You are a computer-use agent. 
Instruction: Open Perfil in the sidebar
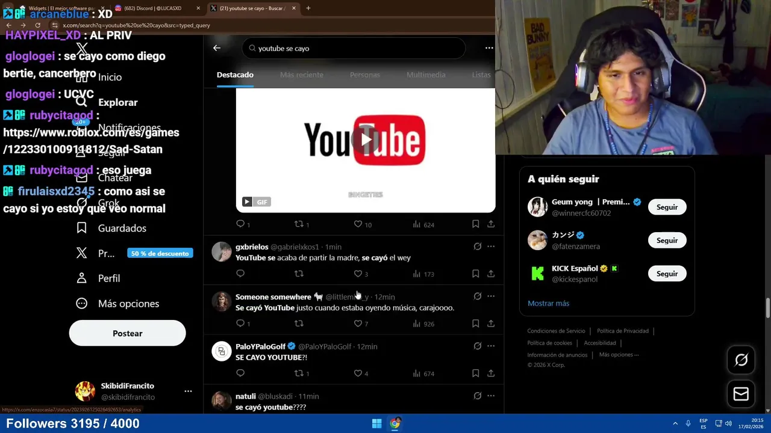pos(98,278)
